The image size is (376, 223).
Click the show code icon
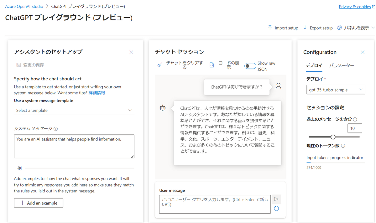click(212, 65)
